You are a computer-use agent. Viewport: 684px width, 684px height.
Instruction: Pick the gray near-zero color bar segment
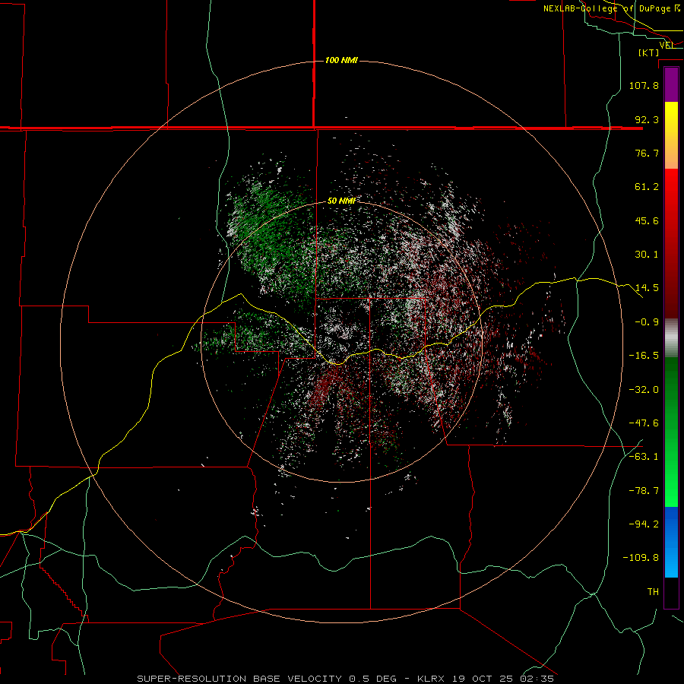[x=671, y=338]
